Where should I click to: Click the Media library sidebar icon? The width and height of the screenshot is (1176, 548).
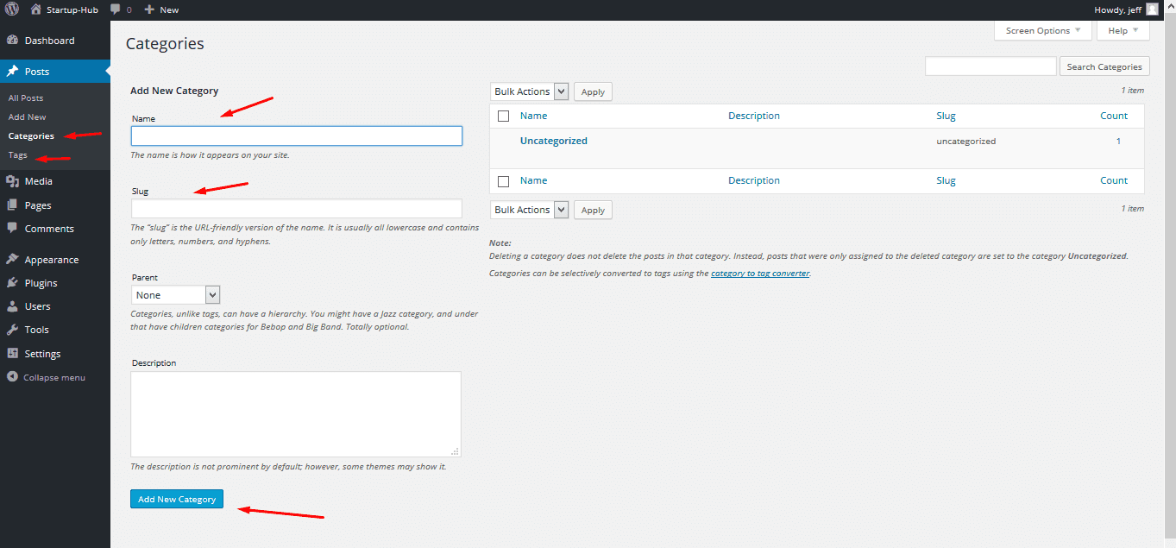pyautogui.click(x=12, y=181)
